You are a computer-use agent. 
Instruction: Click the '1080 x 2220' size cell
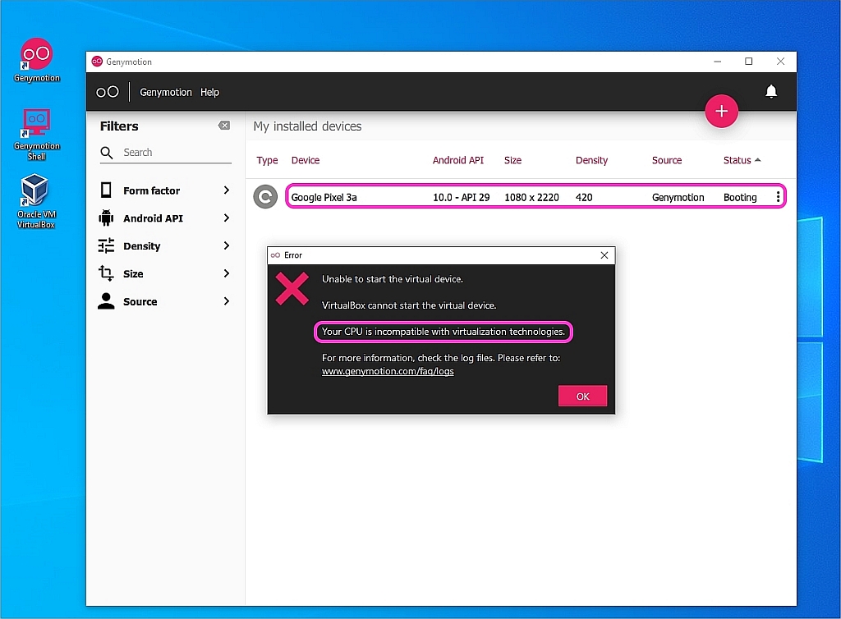coord(531,197)
